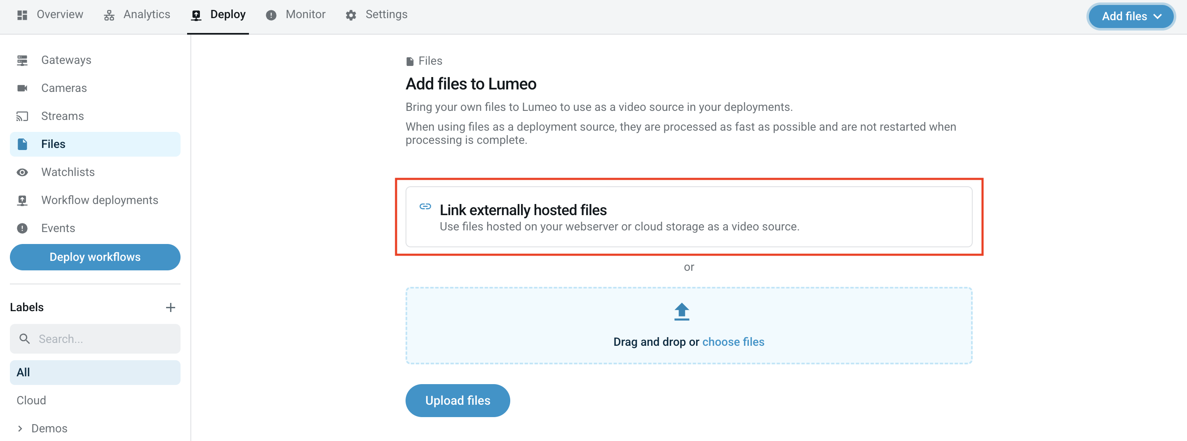
Task: Focus the Labels search field
Action: tap(95, 339)
